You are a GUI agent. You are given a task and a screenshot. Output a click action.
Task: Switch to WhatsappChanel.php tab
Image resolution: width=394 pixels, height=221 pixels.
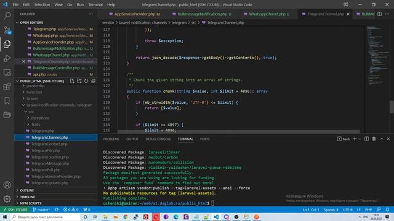coord(267,14)
